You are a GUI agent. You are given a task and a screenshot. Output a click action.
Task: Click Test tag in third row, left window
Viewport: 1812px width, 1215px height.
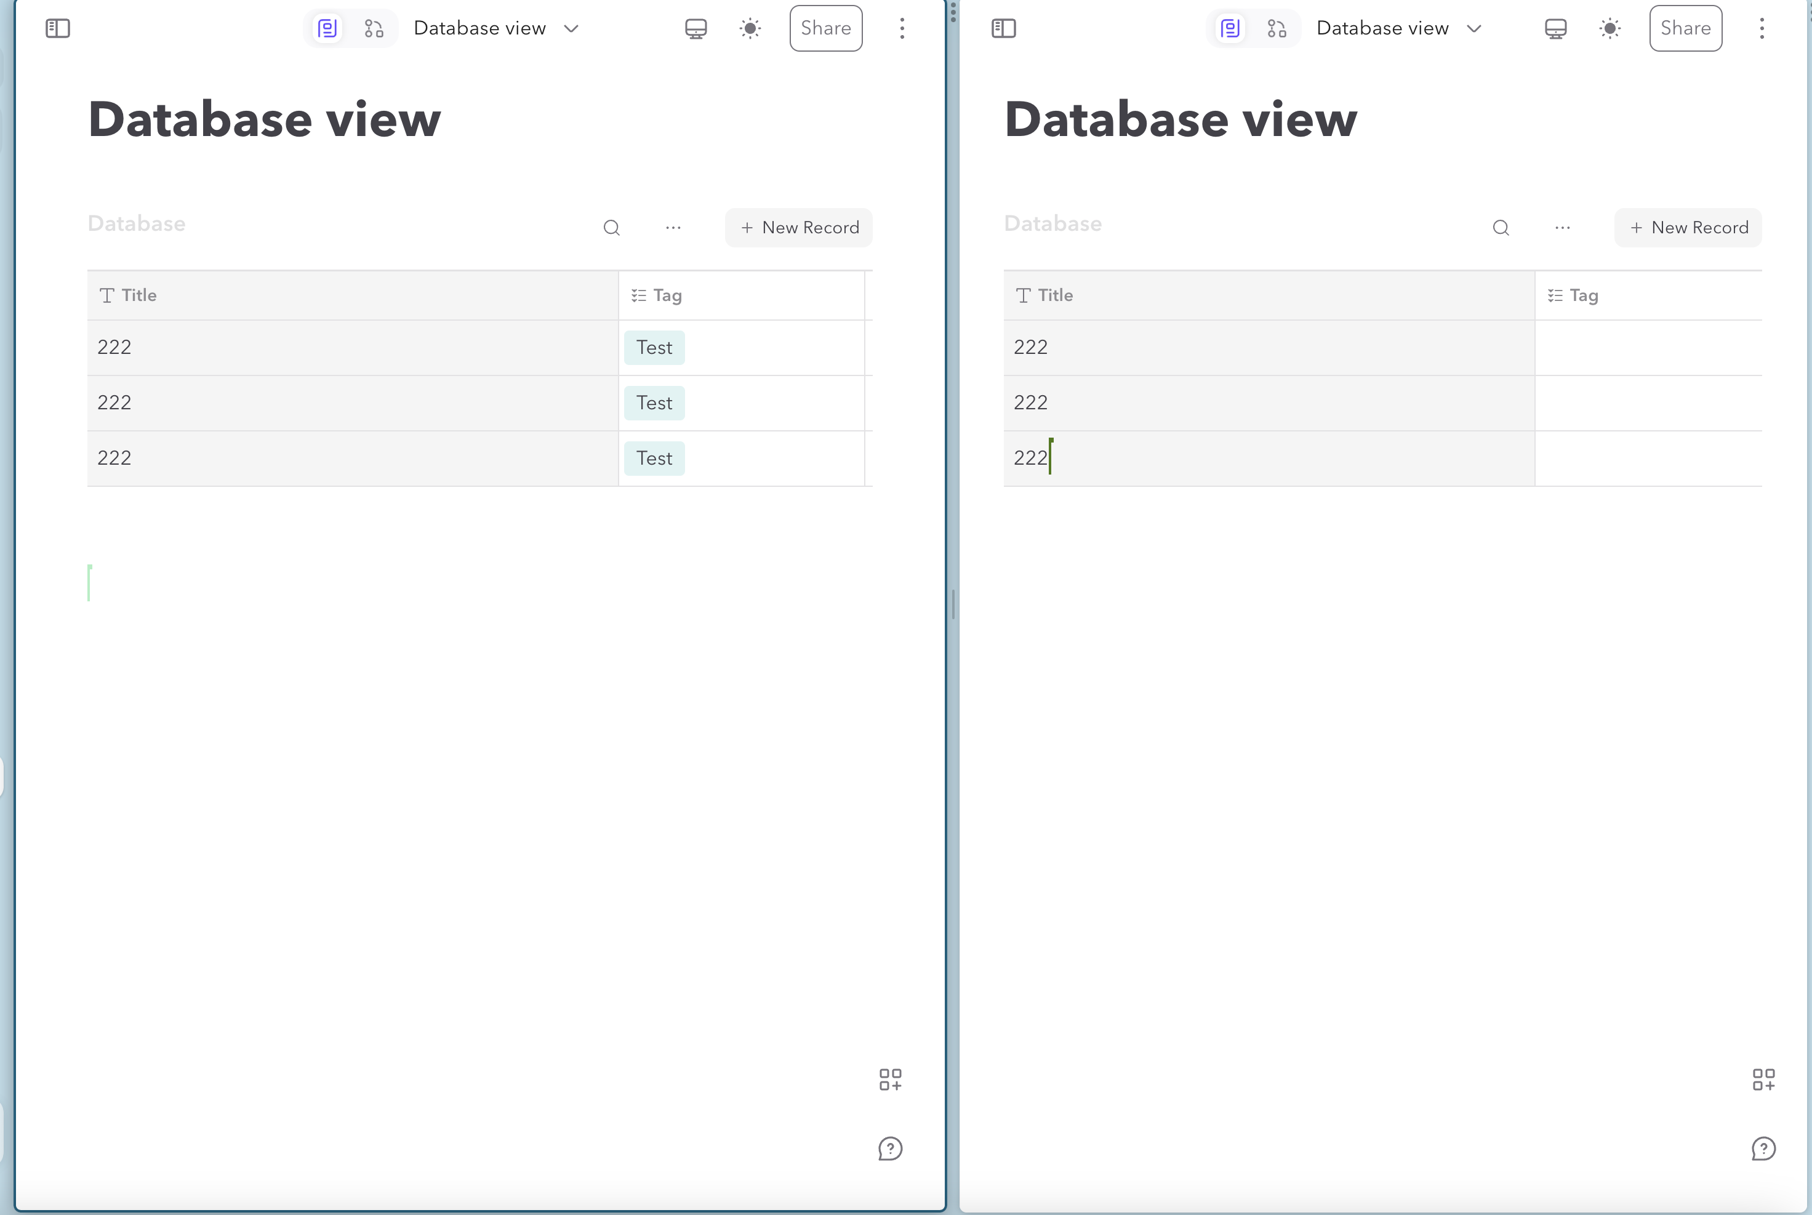tap(655, 458)
